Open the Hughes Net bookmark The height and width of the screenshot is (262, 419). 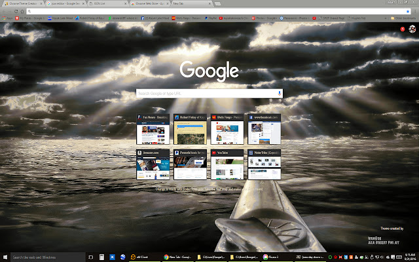356,18
